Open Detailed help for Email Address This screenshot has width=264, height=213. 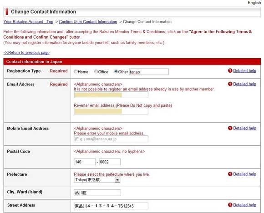point(244,84)
